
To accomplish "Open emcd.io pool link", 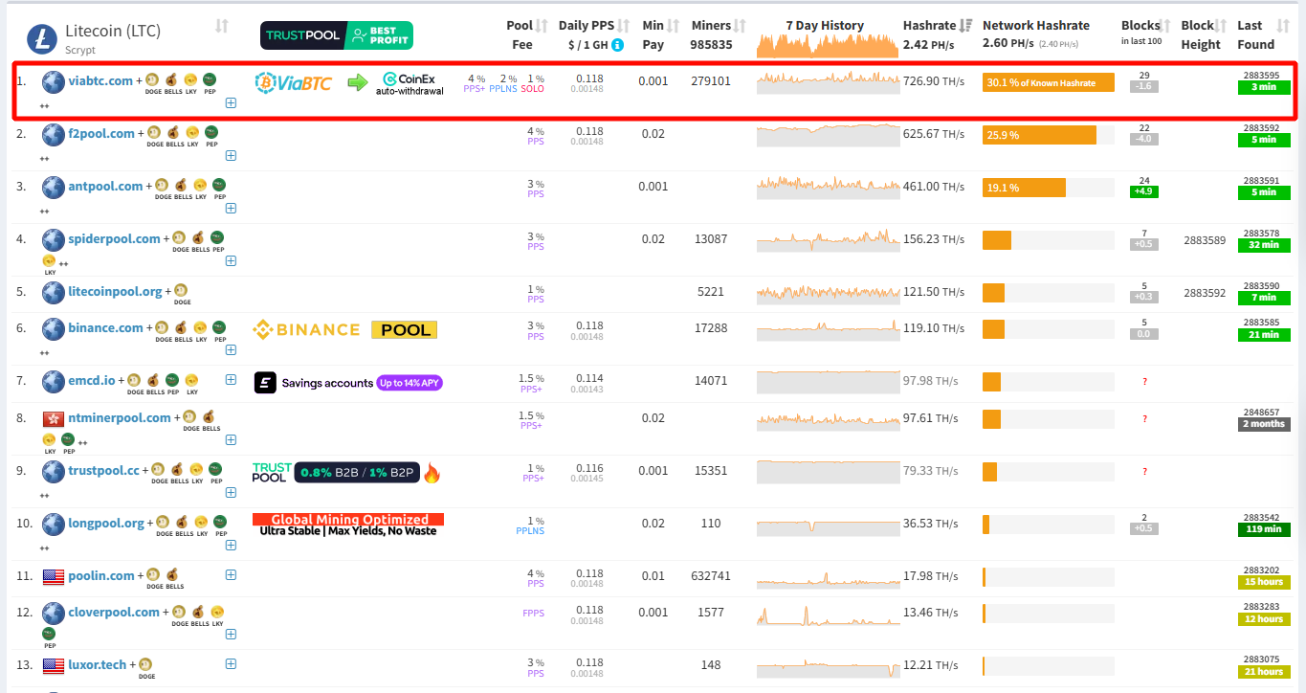I will coord(92,380).
